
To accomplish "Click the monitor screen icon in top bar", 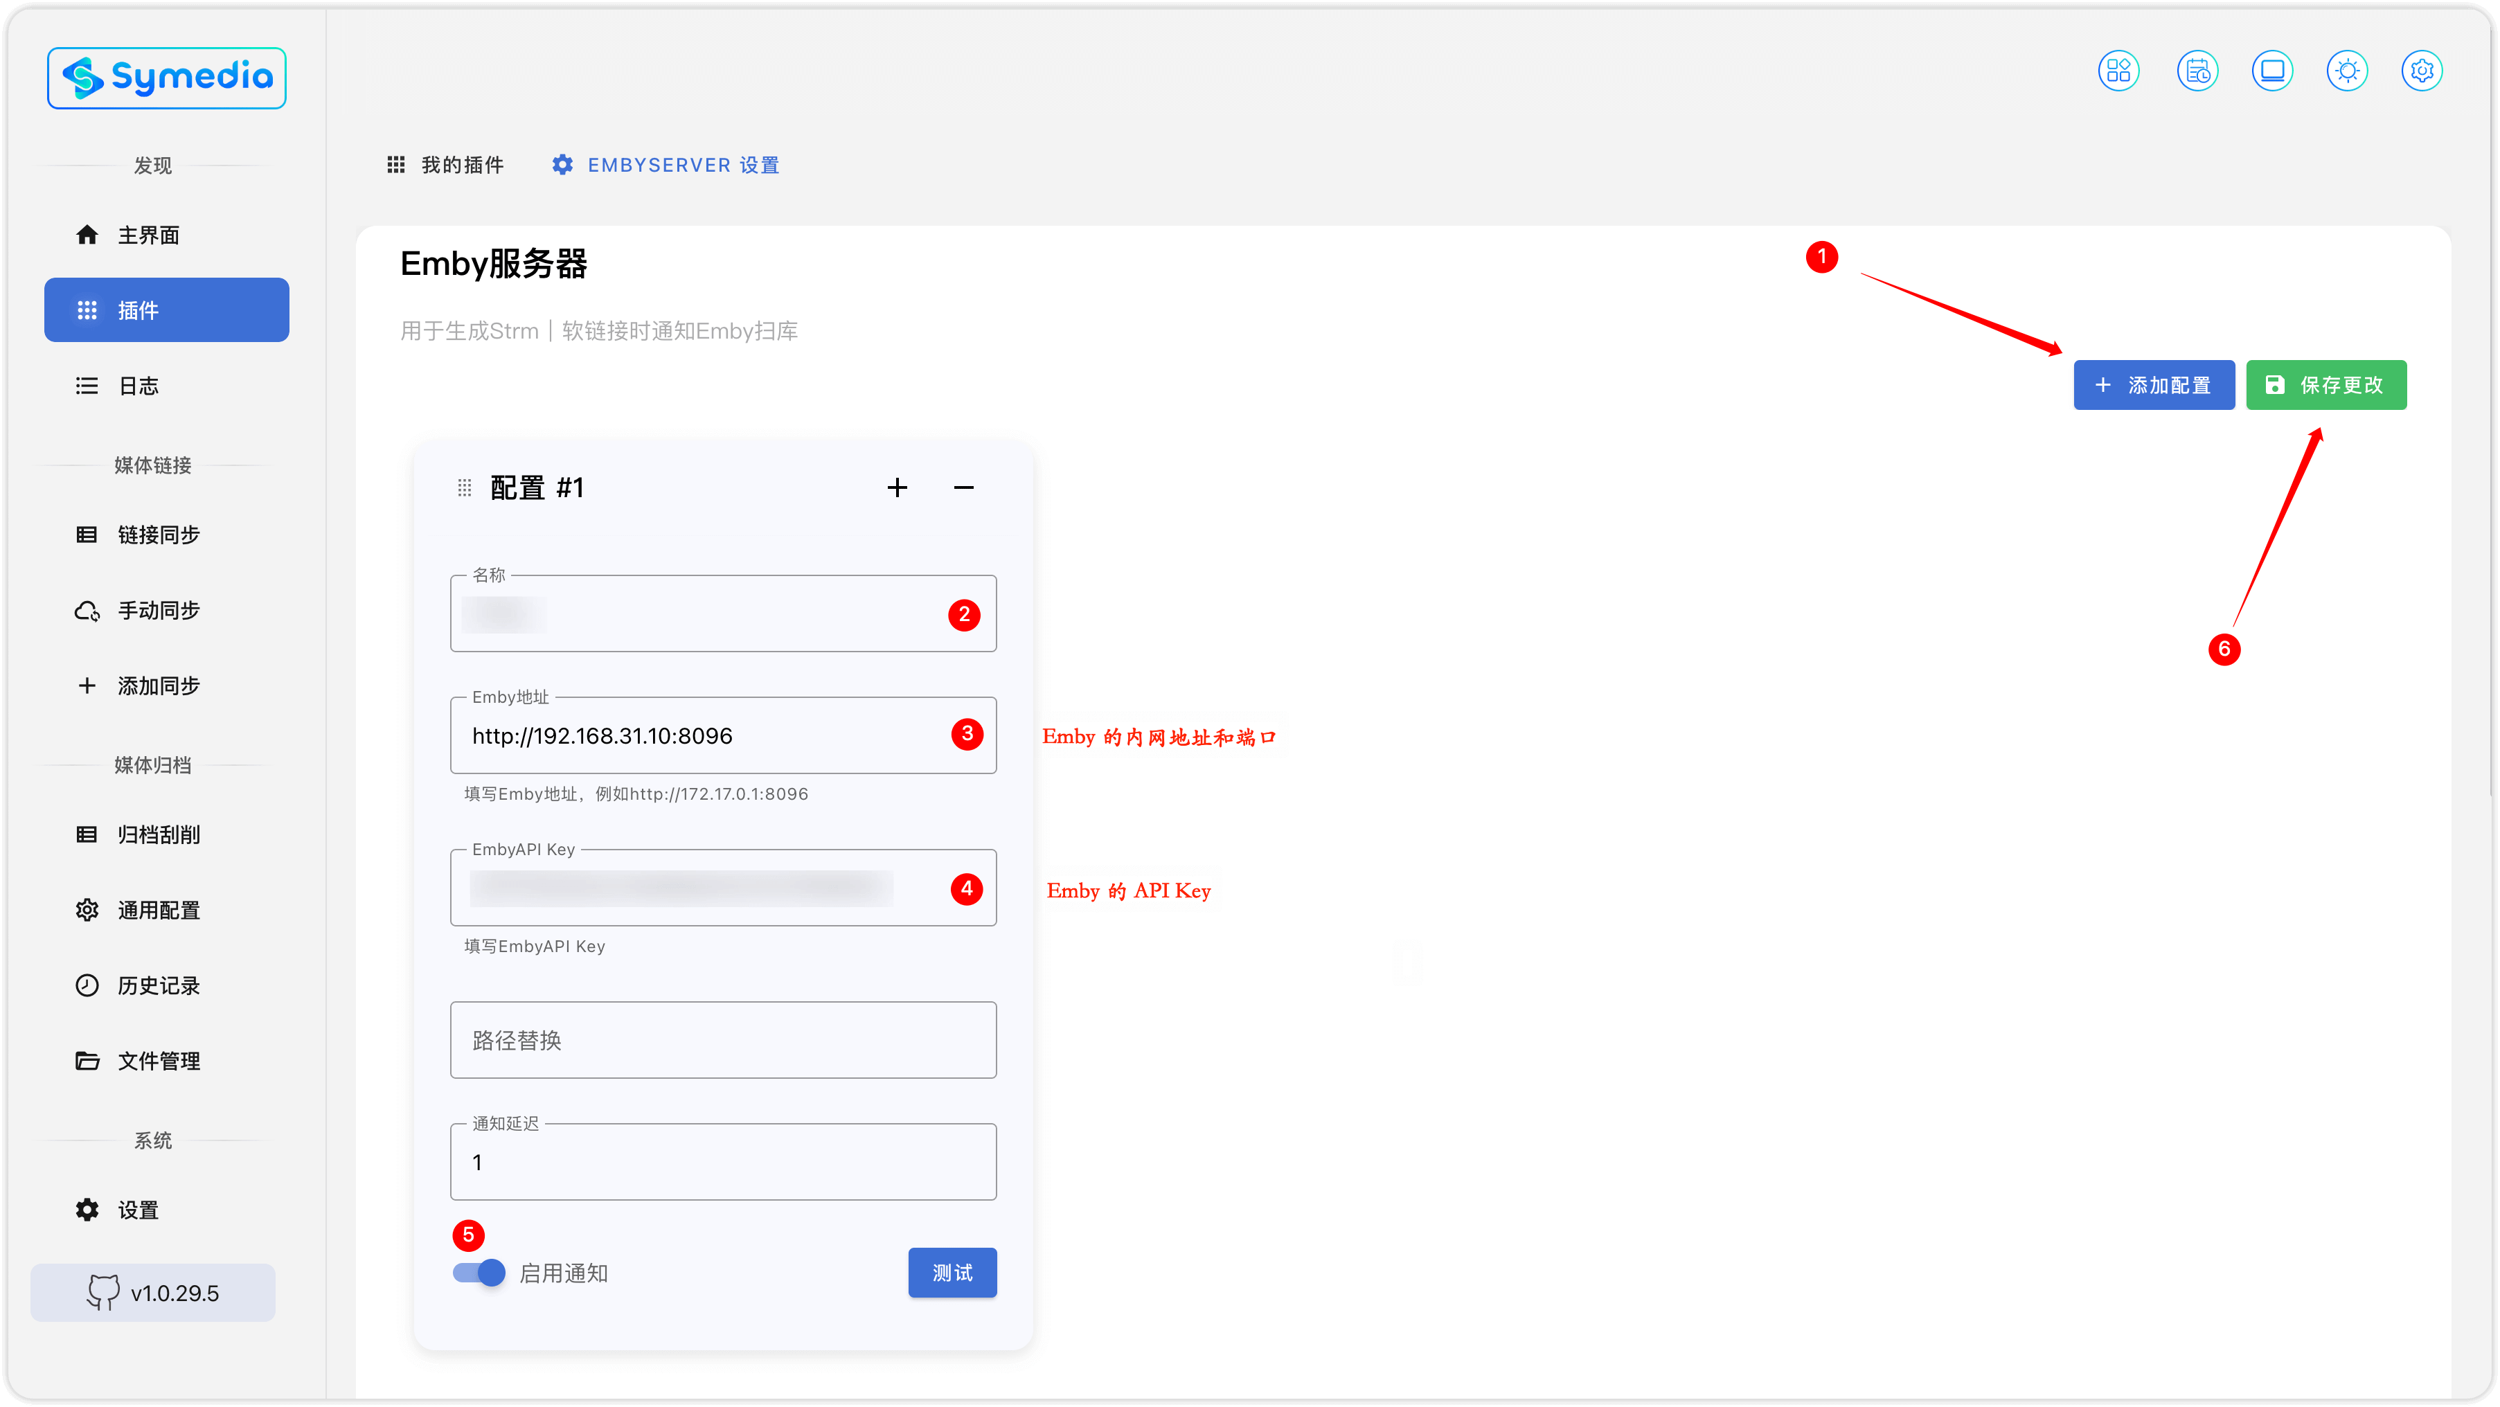I will tap(2272, 71).
